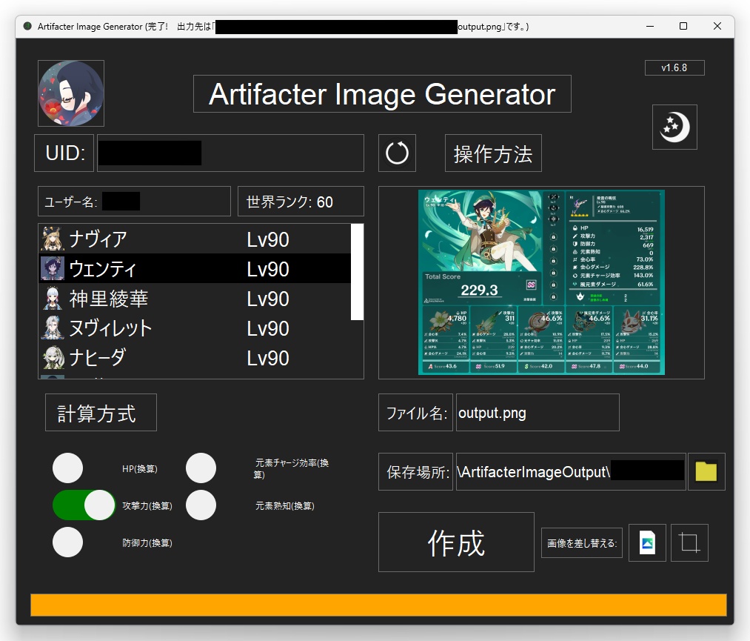Screen dimensions: 750x641
Task: Select ナヴィア row in character list
Action: coord(195,239)
